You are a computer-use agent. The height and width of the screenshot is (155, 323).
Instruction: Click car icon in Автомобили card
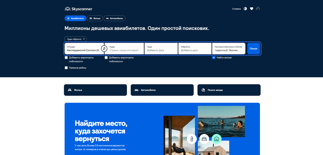coord(136,90)
